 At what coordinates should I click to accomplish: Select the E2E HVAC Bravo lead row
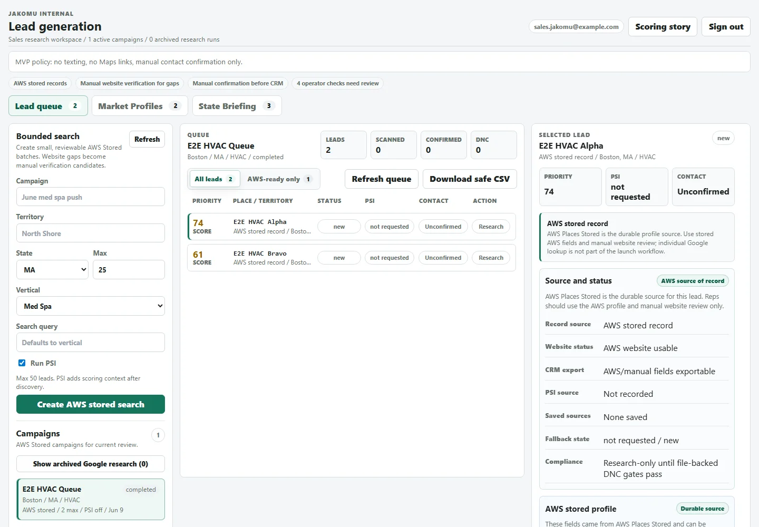tap(352, 258)
